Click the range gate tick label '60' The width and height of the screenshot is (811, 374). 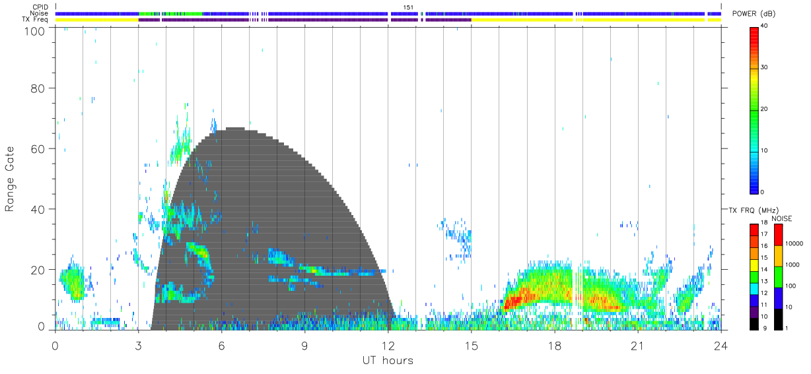tap(39, 149)
